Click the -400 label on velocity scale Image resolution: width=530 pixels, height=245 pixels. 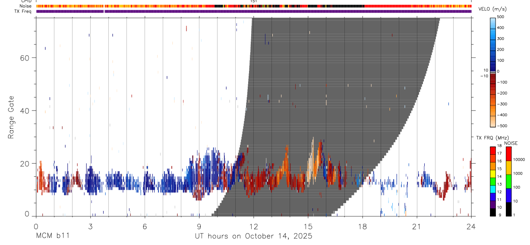click(502, 115)
